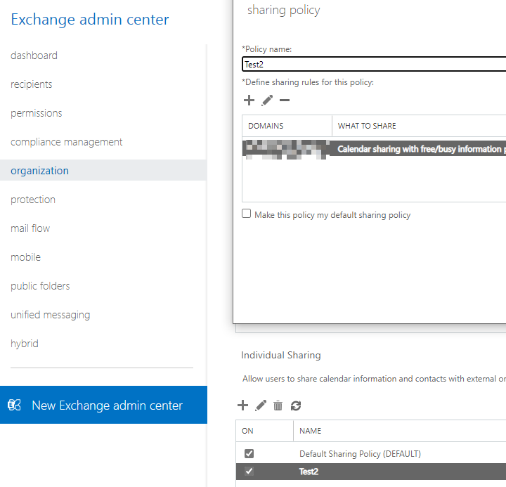Switch to New Exchange admin center
Viewport: 506px width, 487px height.
[103, 405]
